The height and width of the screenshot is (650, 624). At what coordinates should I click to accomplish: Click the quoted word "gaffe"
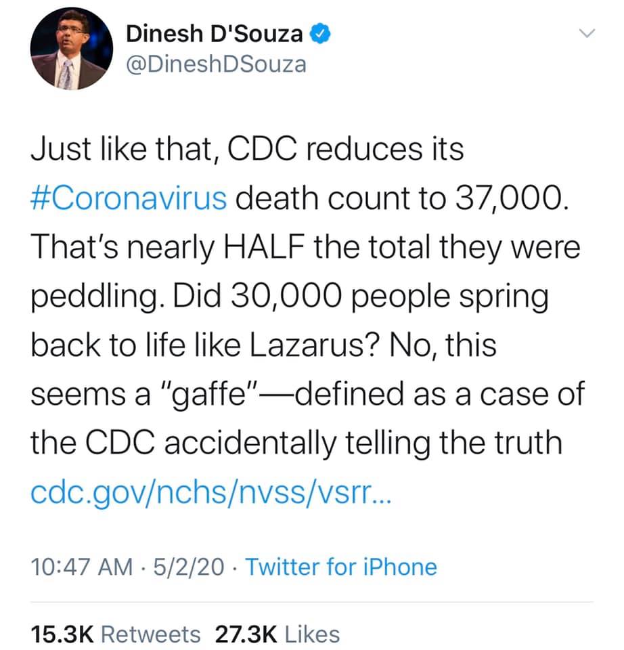pos(216,393)
